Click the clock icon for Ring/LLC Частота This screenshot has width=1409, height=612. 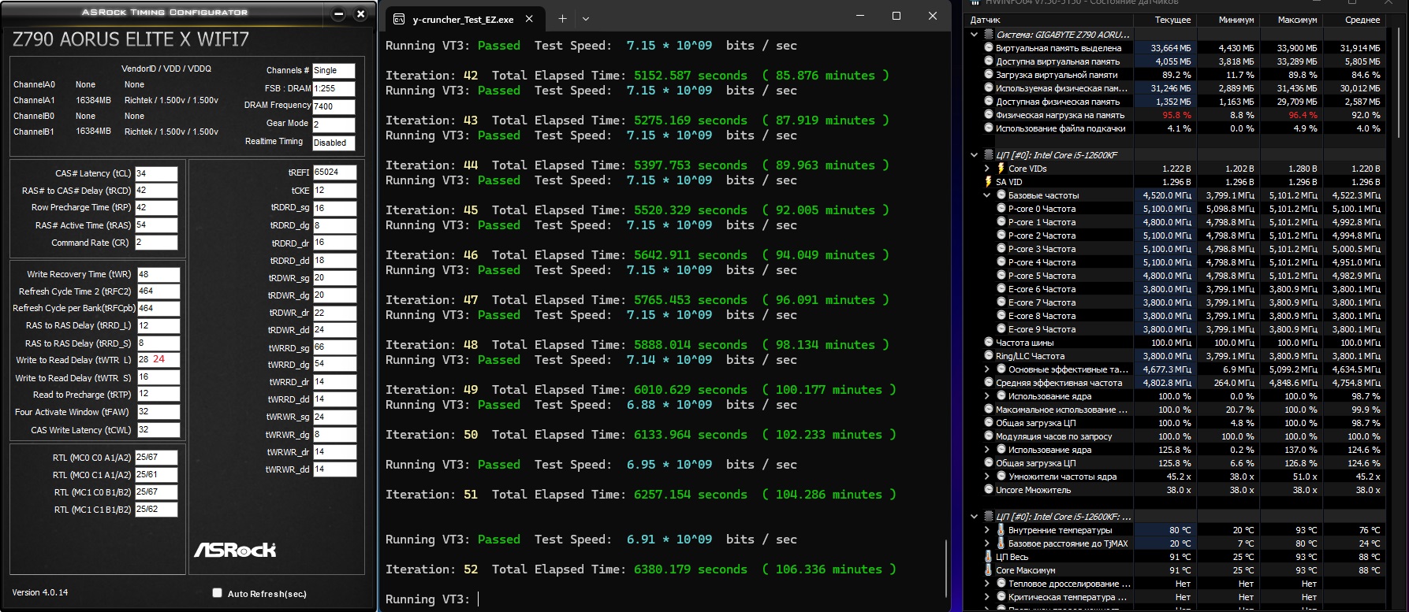989,356
